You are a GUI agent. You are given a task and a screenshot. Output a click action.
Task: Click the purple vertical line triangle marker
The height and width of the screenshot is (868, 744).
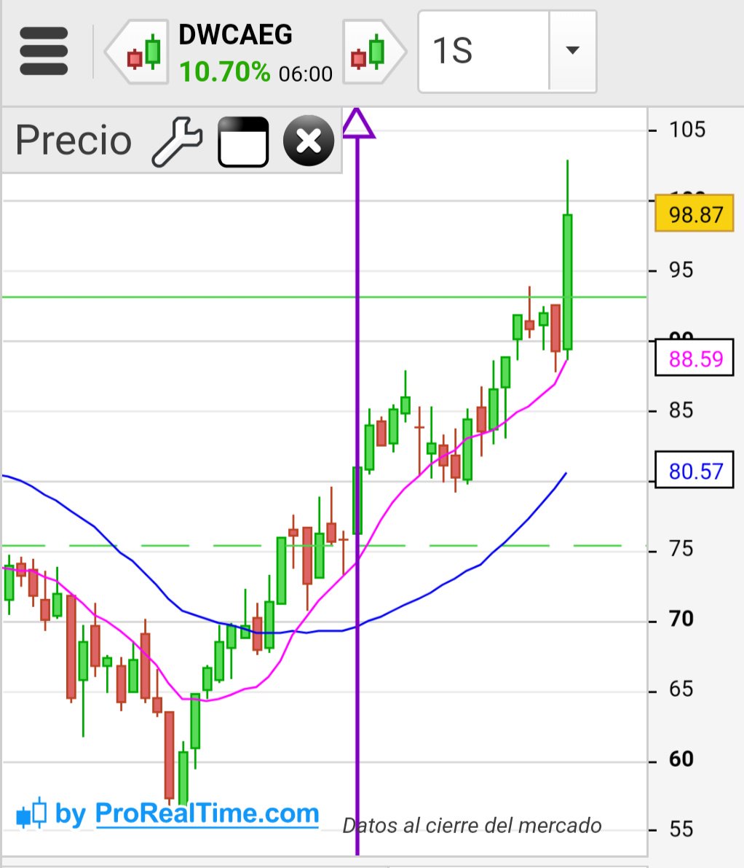[x=357, y=123]
